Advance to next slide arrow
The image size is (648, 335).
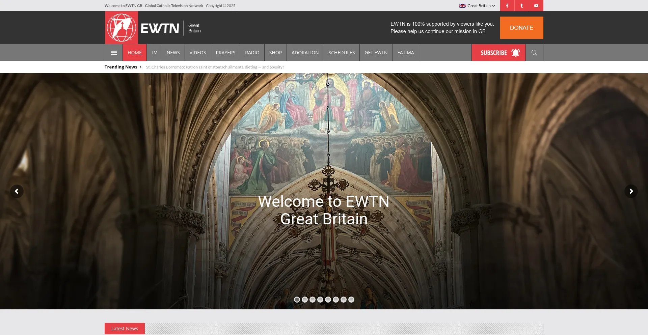click(631, 191)
